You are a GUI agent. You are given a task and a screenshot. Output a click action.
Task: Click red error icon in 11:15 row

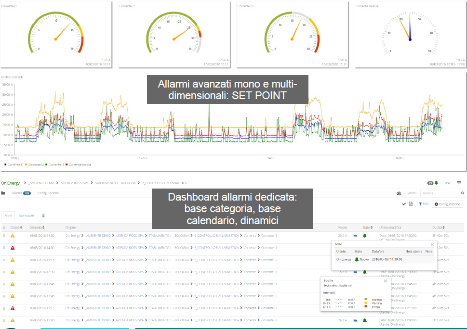click(13, 308)
